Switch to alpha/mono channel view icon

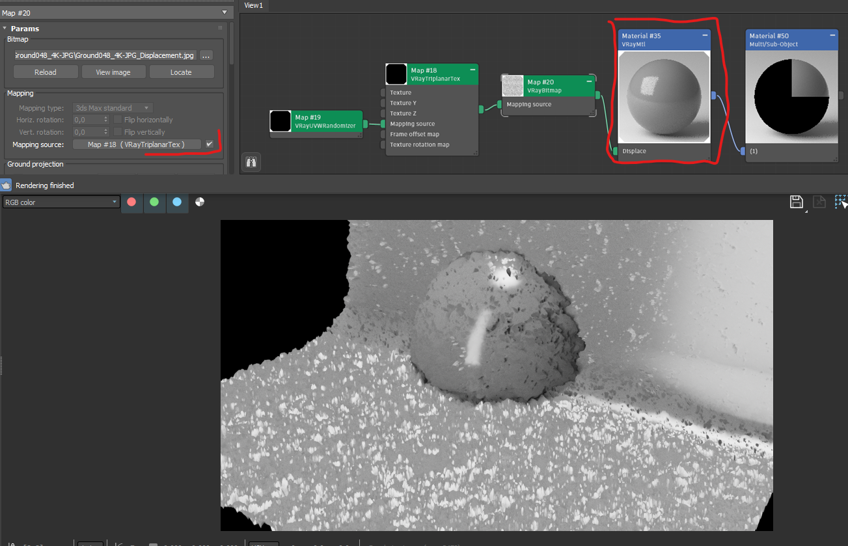point(200,202)
